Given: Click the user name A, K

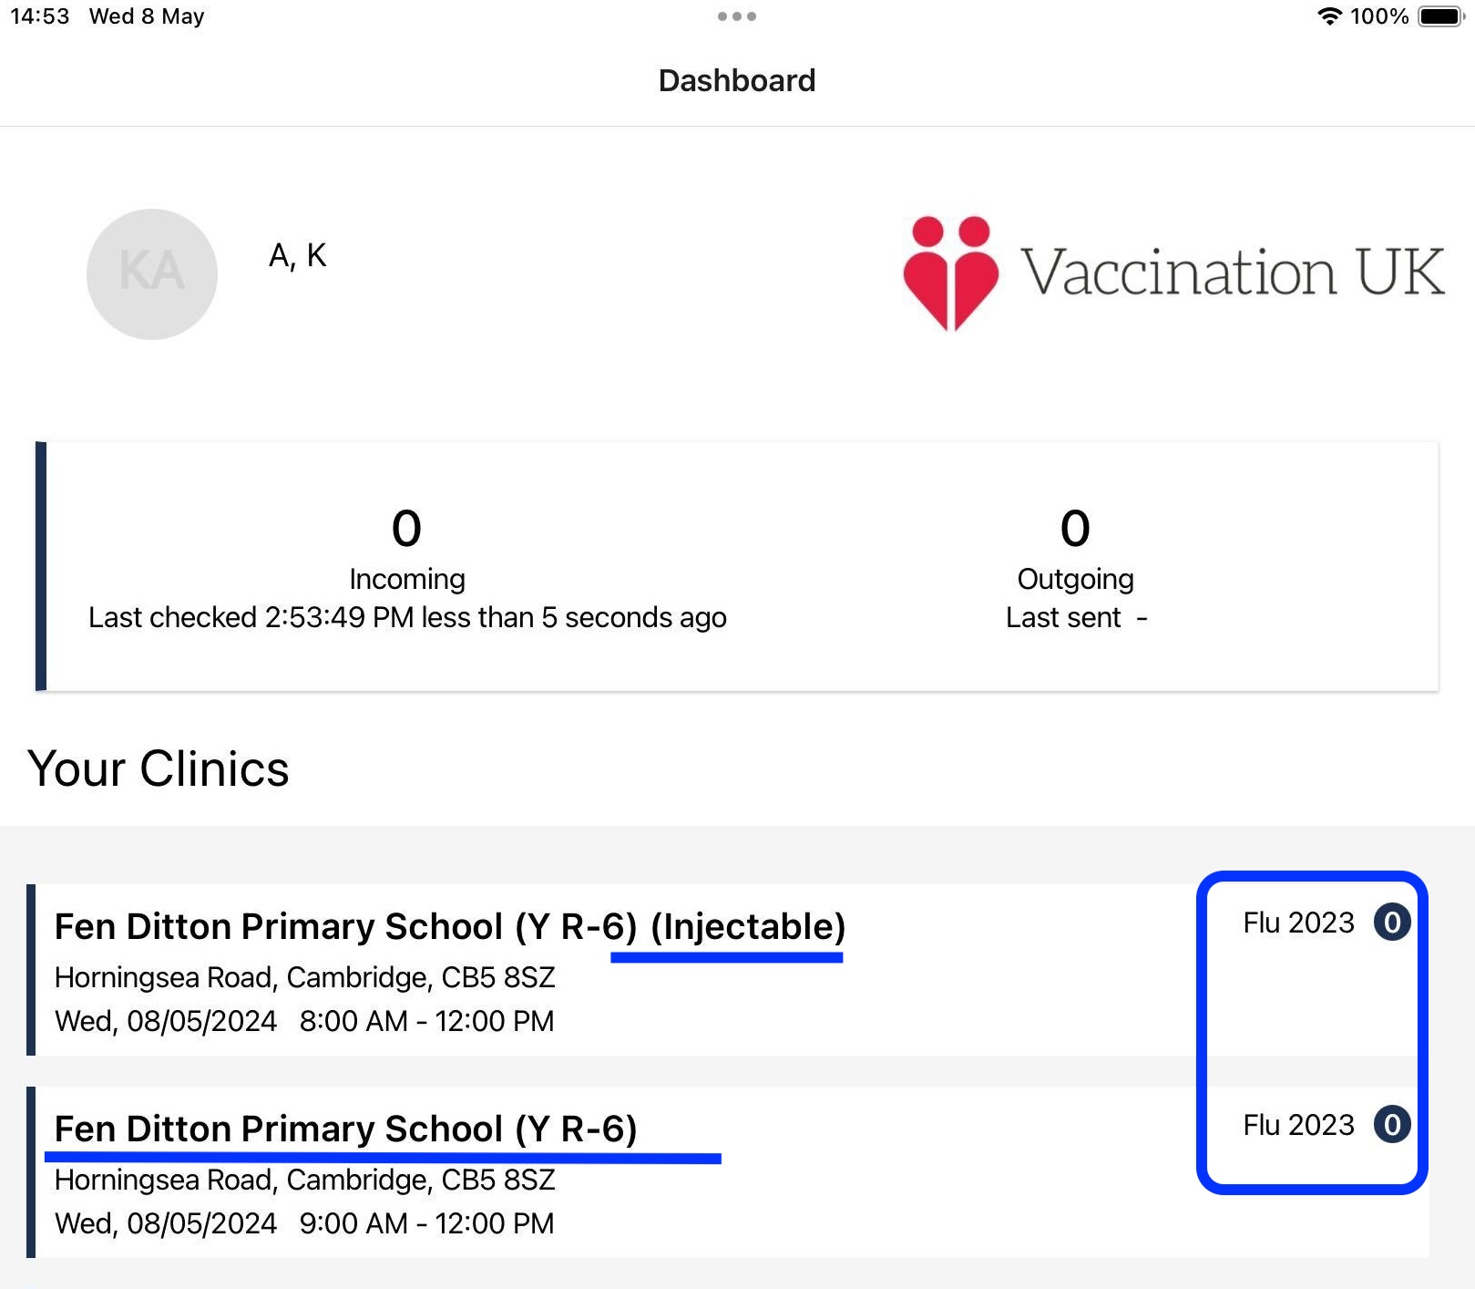Looking at the screenshot, I should [297, 255].
